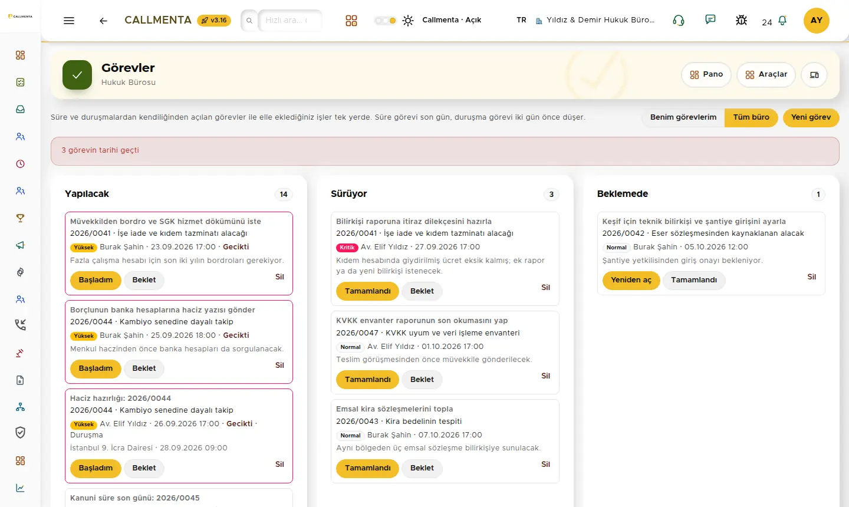Open the inbox tray icon in sidebar
Image resolution: width=849 pixels, height=507 pixels.
tap(21, 110)
